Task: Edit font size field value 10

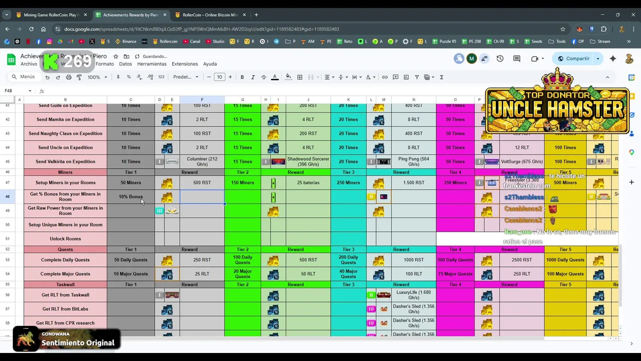Action: [219, 77]
